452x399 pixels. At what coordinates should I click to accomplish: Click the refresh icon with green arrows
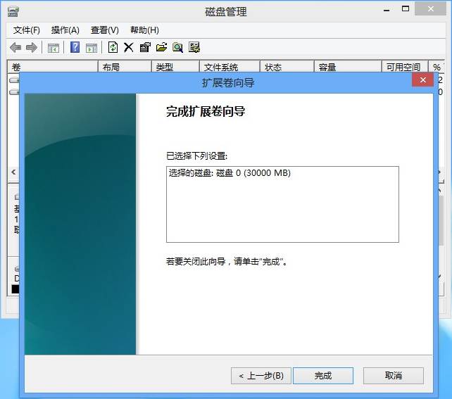pyautogui.click(x=113, y=47)
